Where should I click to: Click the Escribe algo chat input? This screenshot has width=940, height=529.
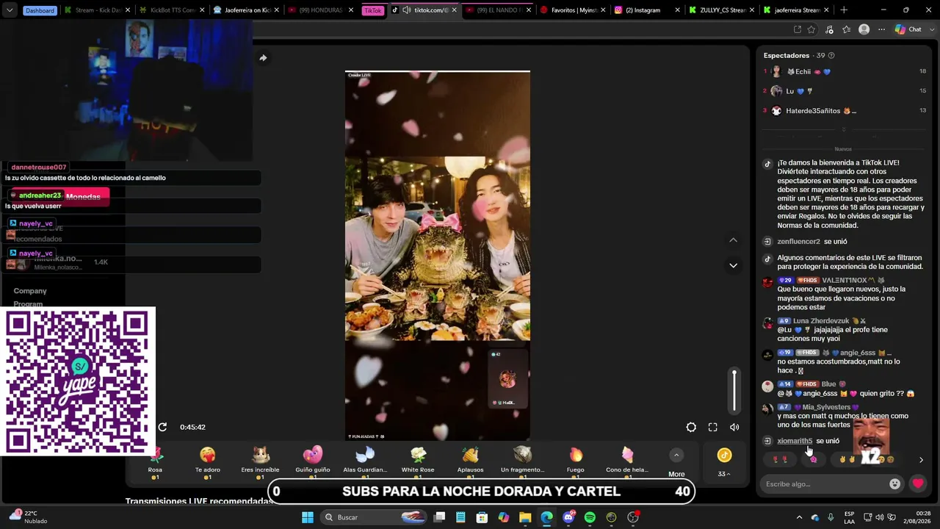pyautogui.click(x=823, y=484)
